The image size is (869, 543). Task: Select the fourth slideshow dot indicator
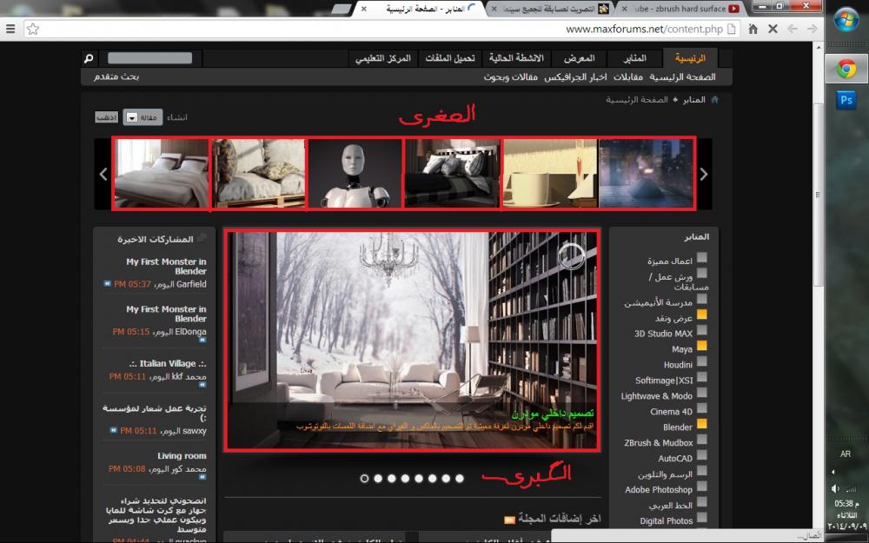[405, 478]
